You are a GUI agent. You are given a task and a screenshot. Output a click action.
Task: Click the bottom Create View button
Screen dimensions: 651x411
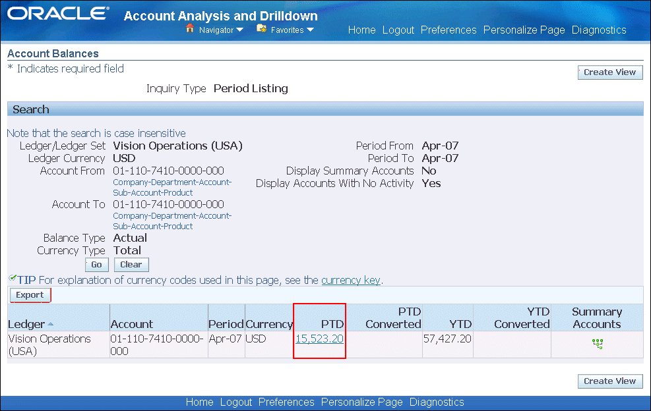click(x=610, y=381)
